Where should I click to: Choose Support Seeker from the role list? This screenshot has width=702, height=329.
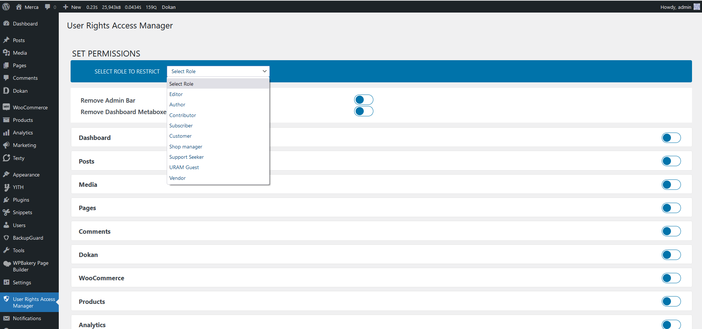click(218, 157)
